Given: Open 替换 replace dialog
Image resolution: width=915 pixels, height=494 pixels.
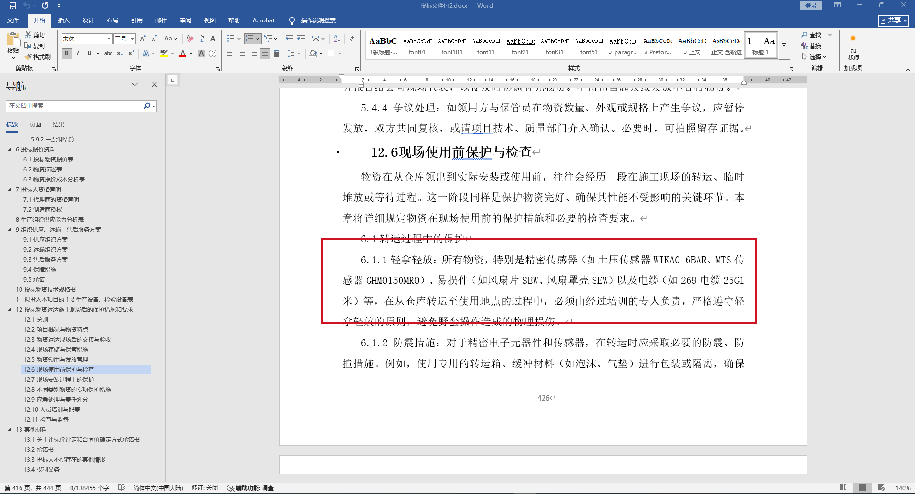Looking at the screenshot, I should coord(811,46).
